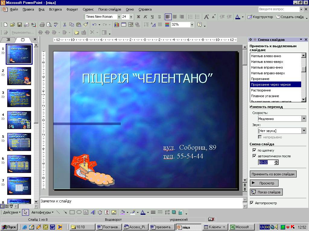Viewport: 309px width, 231px height.
Task: Open the Вставка menu
Action: (x=56, y=9)
